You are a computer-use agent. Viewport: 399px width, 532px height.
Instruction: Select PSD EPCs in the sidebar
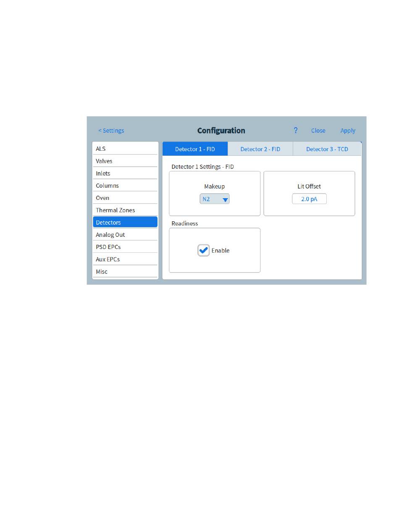[x=125, y=247]
